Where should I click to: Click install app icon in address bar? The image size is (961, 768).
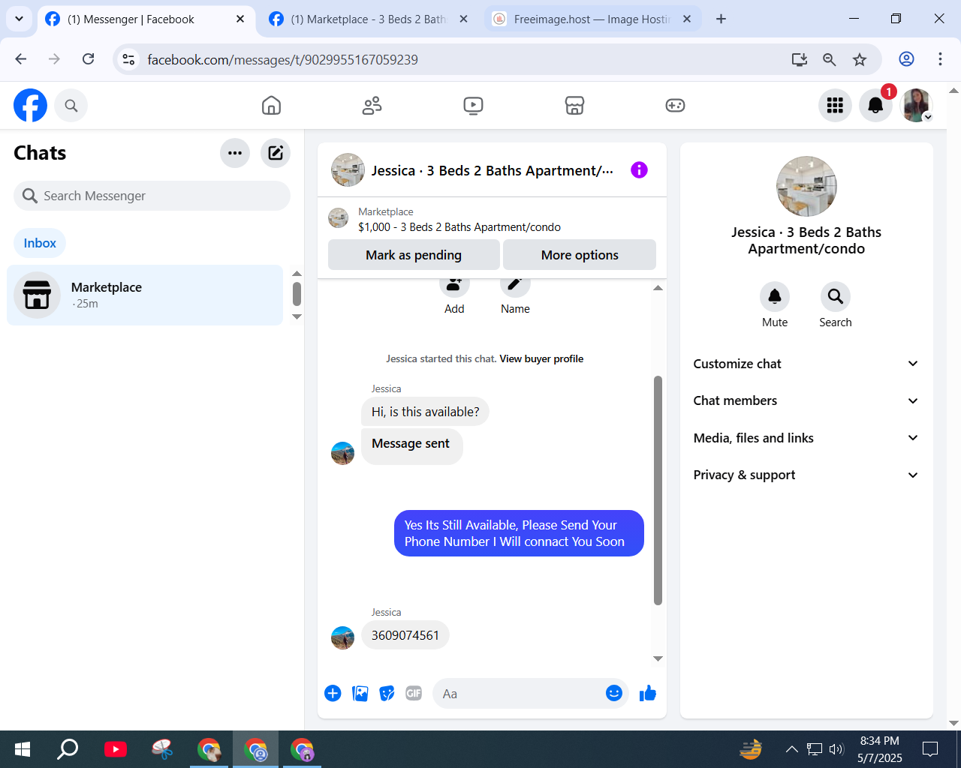[800, 59]
